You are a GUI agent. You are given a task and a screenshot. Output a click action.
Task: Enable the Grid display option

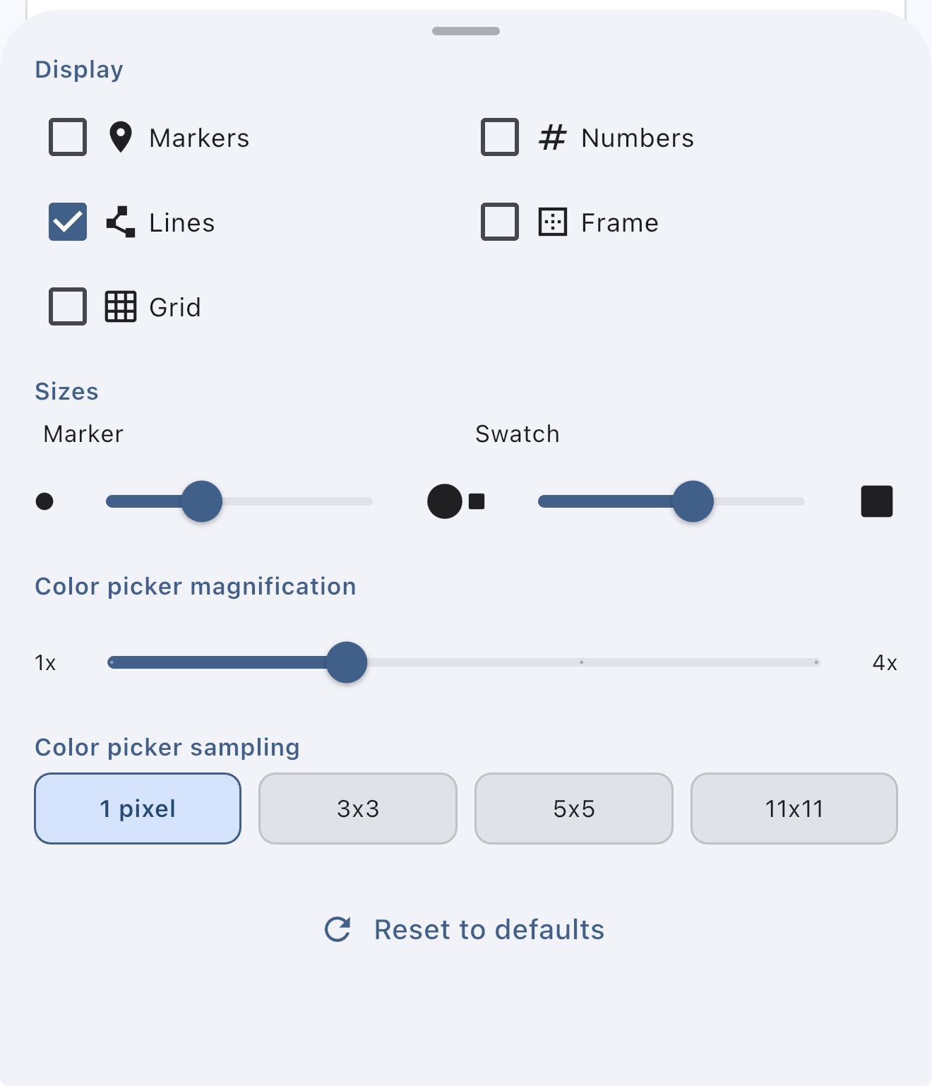click(x=67, y=306)
